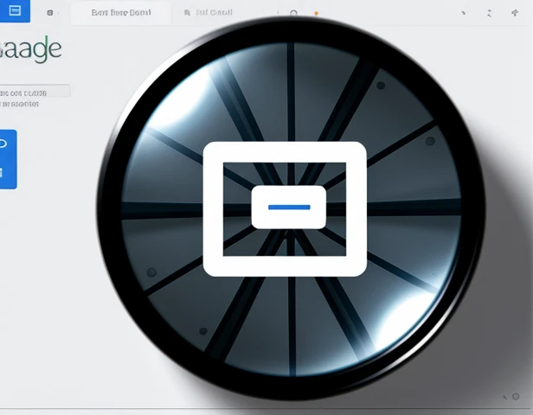Image resolution: width=533 pixels, height=415 pixels.
Task: Click the middle top-right toolbar icon
Action: 490,14
